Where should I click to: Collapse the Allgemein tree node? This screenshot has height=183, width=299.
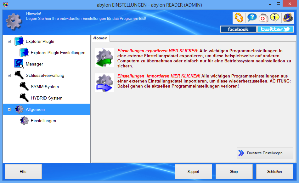(x=9, y=110)
